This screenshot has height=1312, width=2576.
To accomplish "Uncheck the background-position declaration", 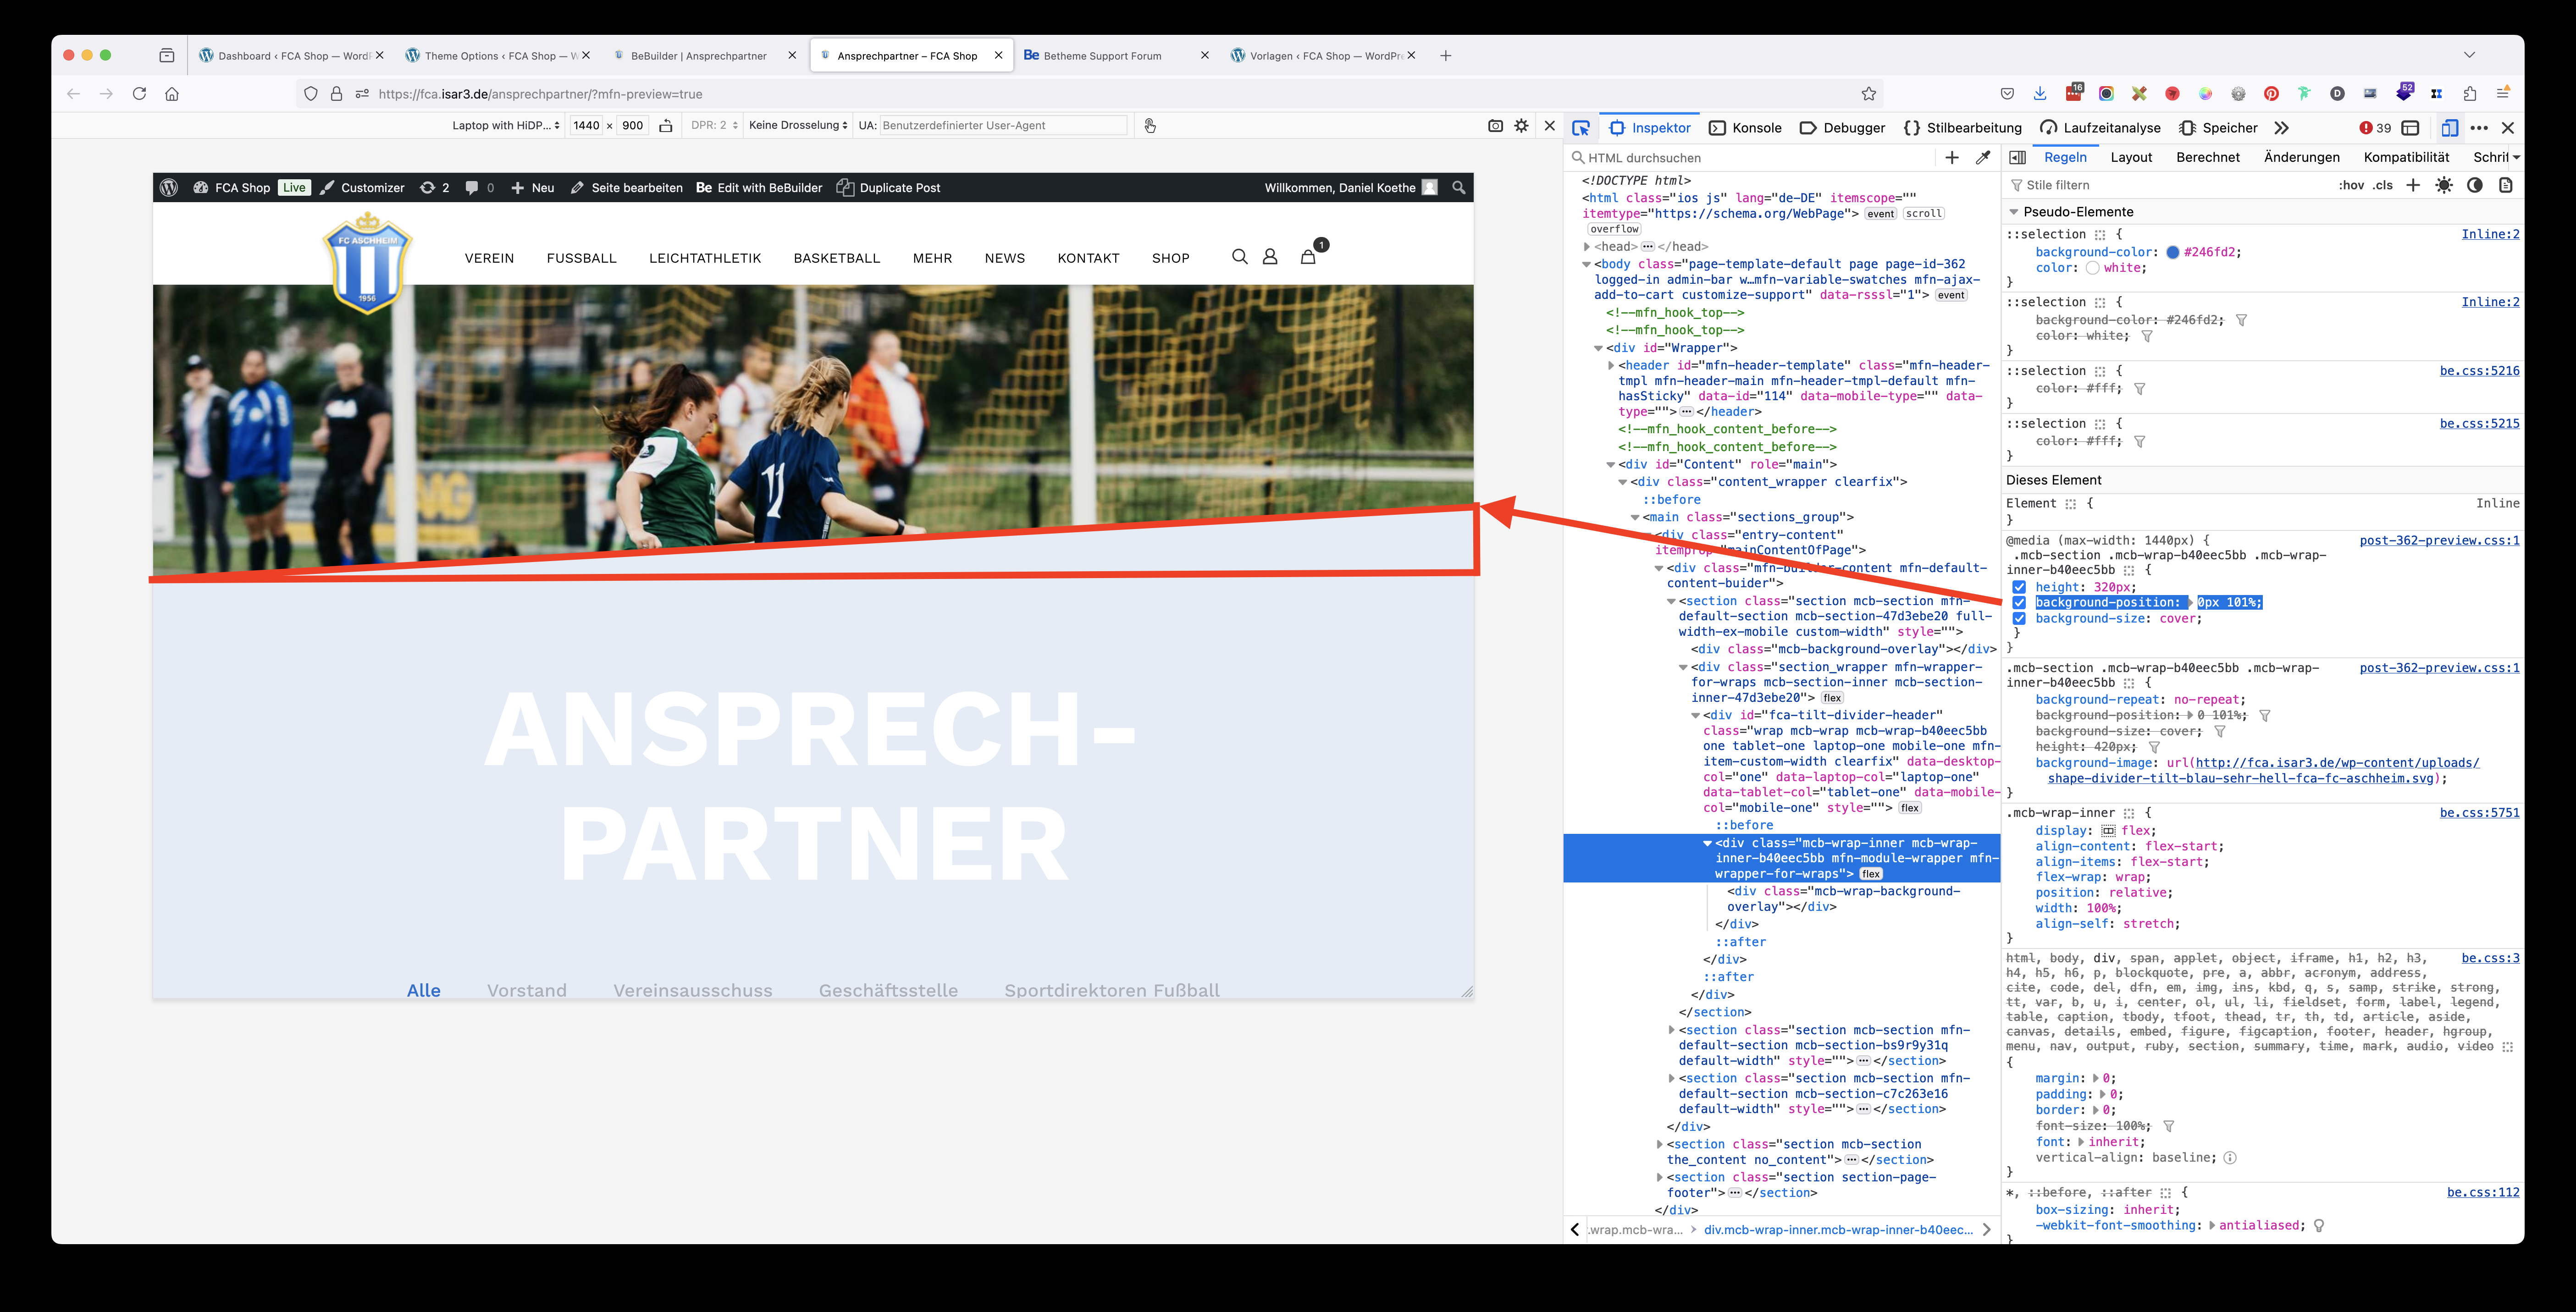I will point(2019,603).
